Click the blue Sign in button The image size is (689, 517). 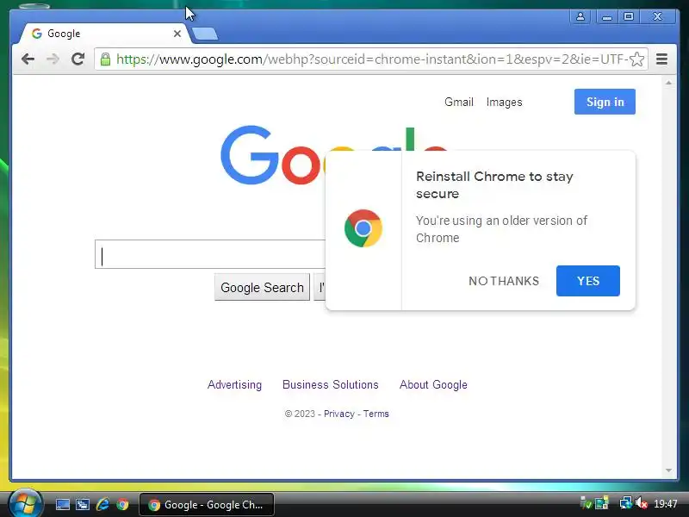[x=605, y=102]
